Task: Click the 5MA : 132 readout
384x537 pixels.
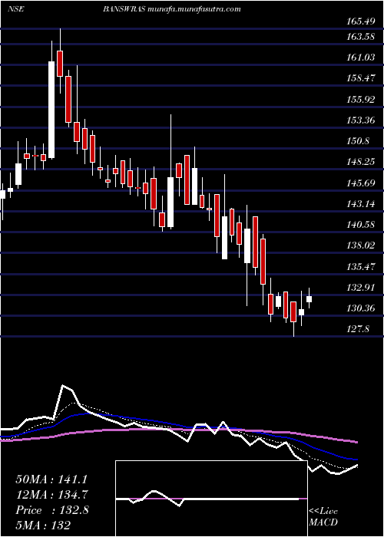Action: click(x=43, y=525)
